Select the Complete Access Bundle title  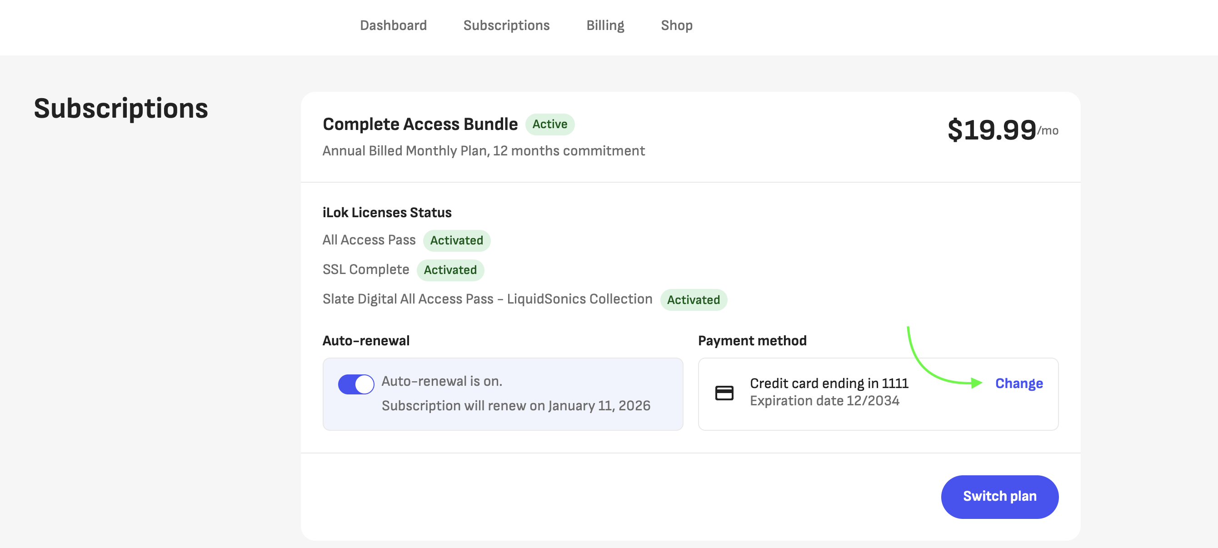pos(420,125)
